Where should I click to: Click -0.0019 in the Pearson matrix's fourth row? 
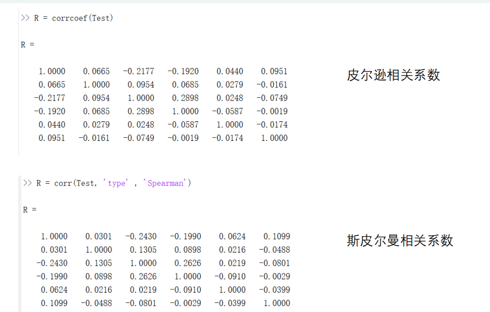(x=272, y=111)
